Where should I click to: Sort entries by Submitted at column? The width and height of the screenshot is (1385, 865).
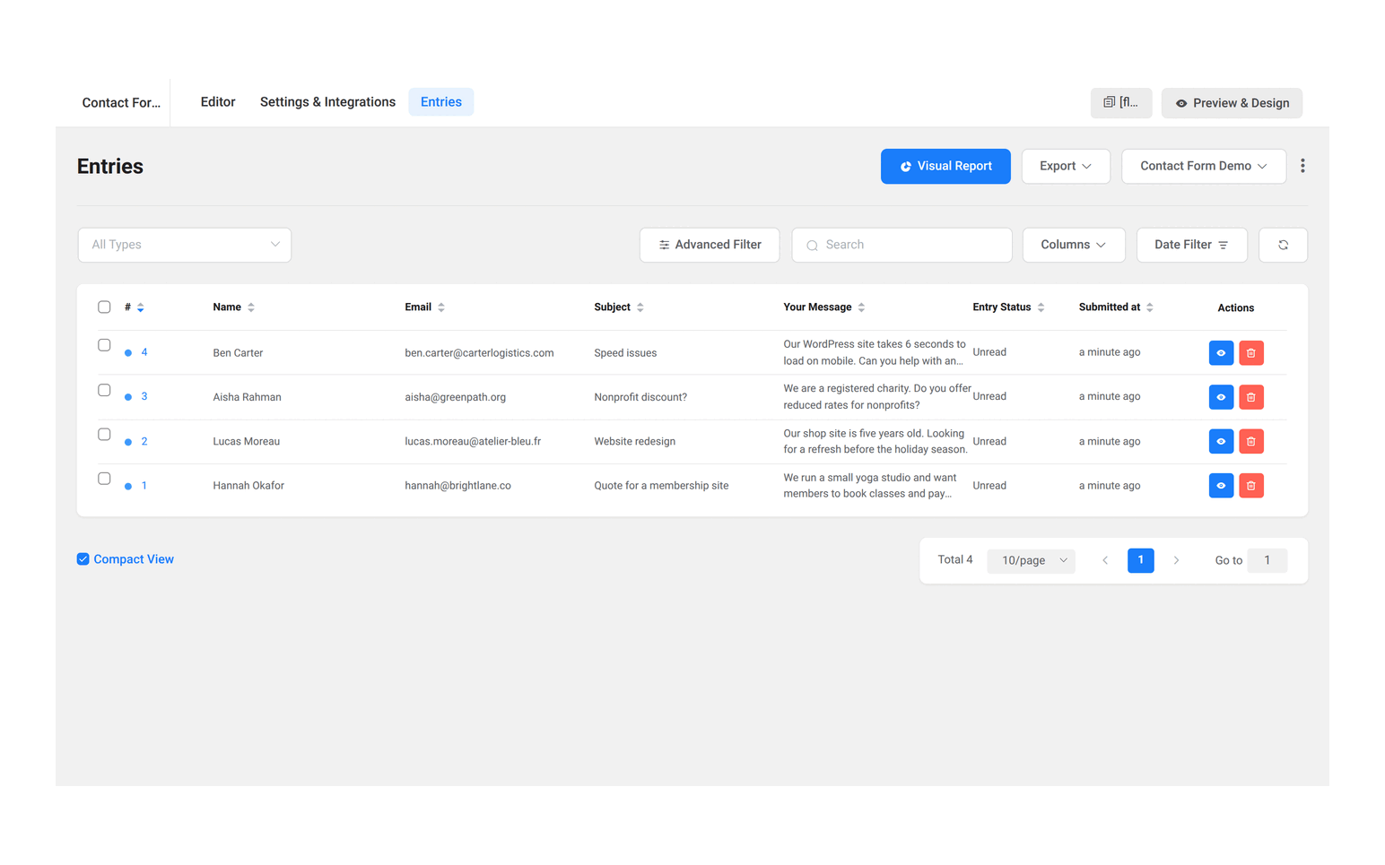pos(1150,307)
